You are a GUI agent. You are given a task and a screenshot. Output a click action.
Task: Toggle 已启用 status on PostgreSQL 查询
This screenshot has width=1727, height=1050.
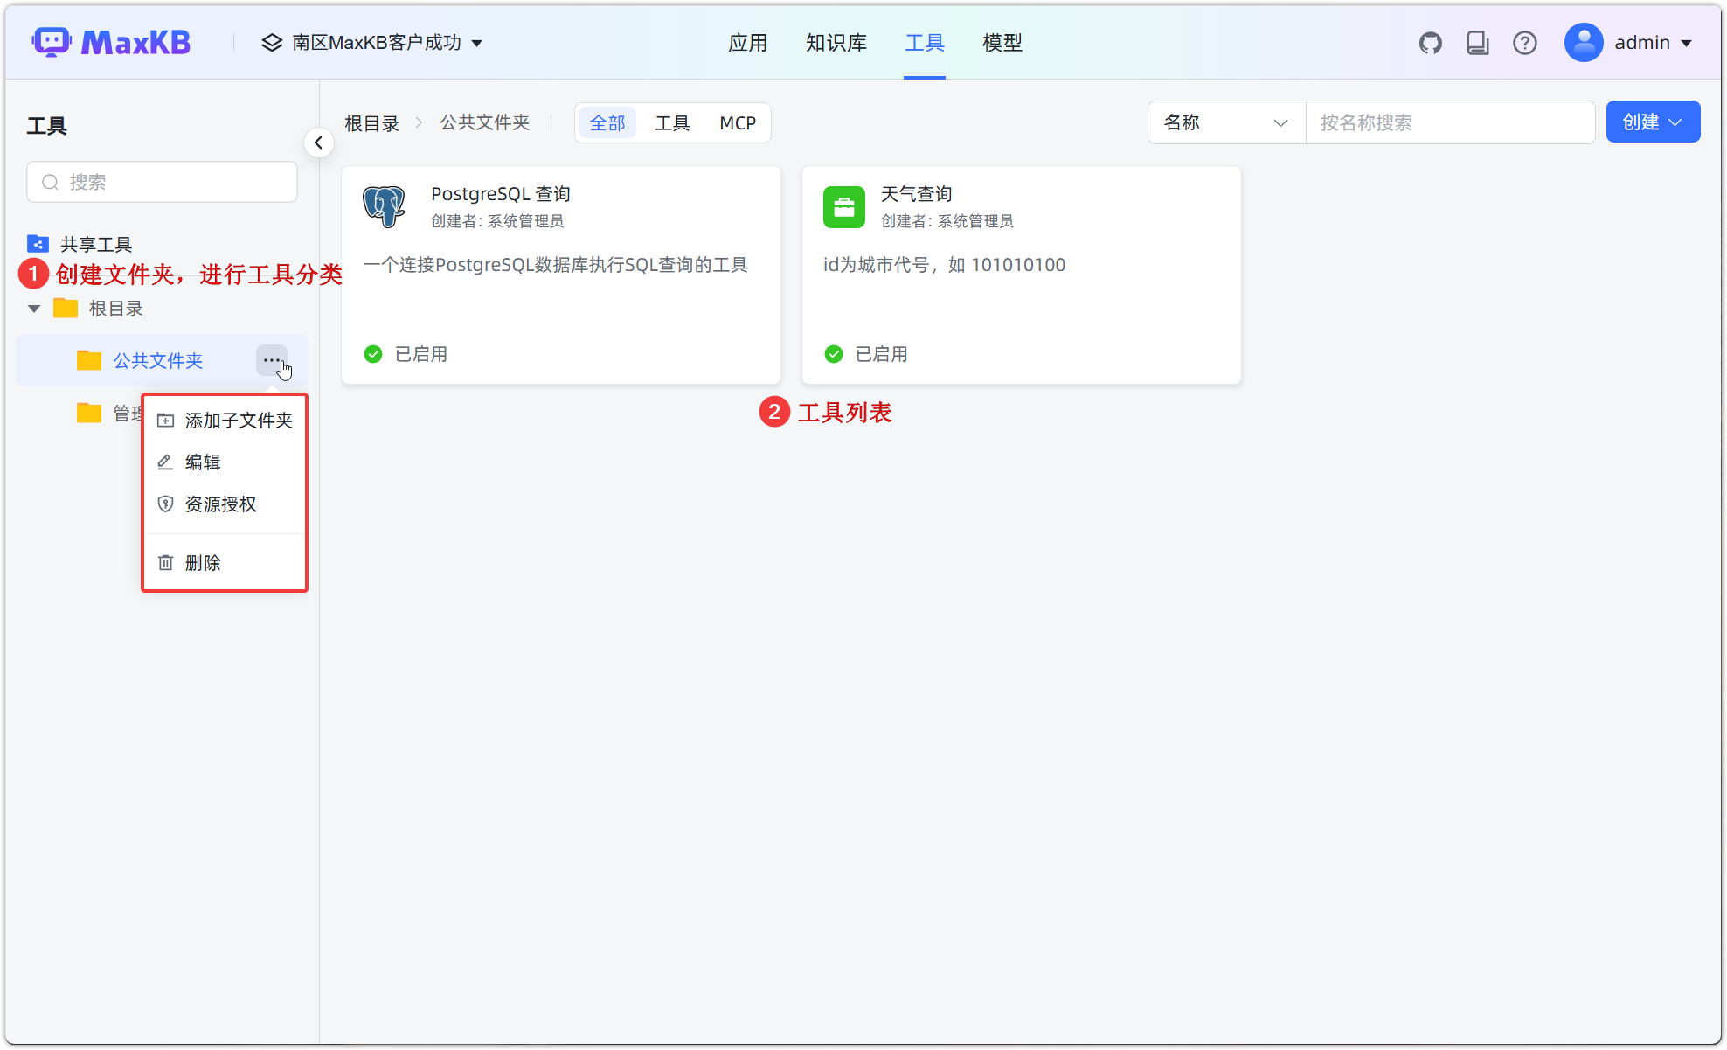373,353
